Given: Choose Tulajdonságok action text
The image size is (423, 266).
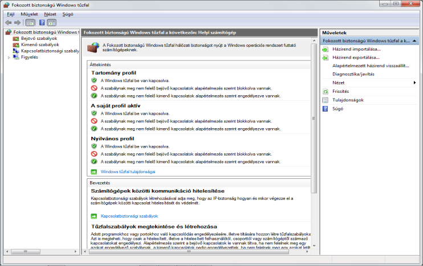Looking at the screenshot, I should [x=348, y=100].
